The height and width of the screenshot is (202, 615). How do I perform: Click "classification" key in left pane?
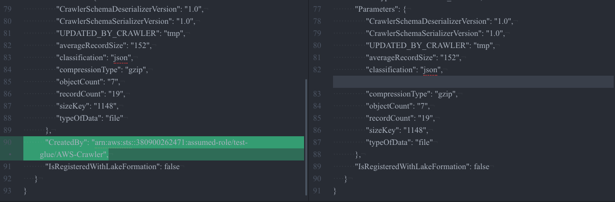pos(82,58)
